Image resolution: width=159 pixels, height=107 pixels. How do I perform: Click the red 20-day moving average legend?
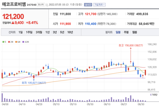point(11,42)
